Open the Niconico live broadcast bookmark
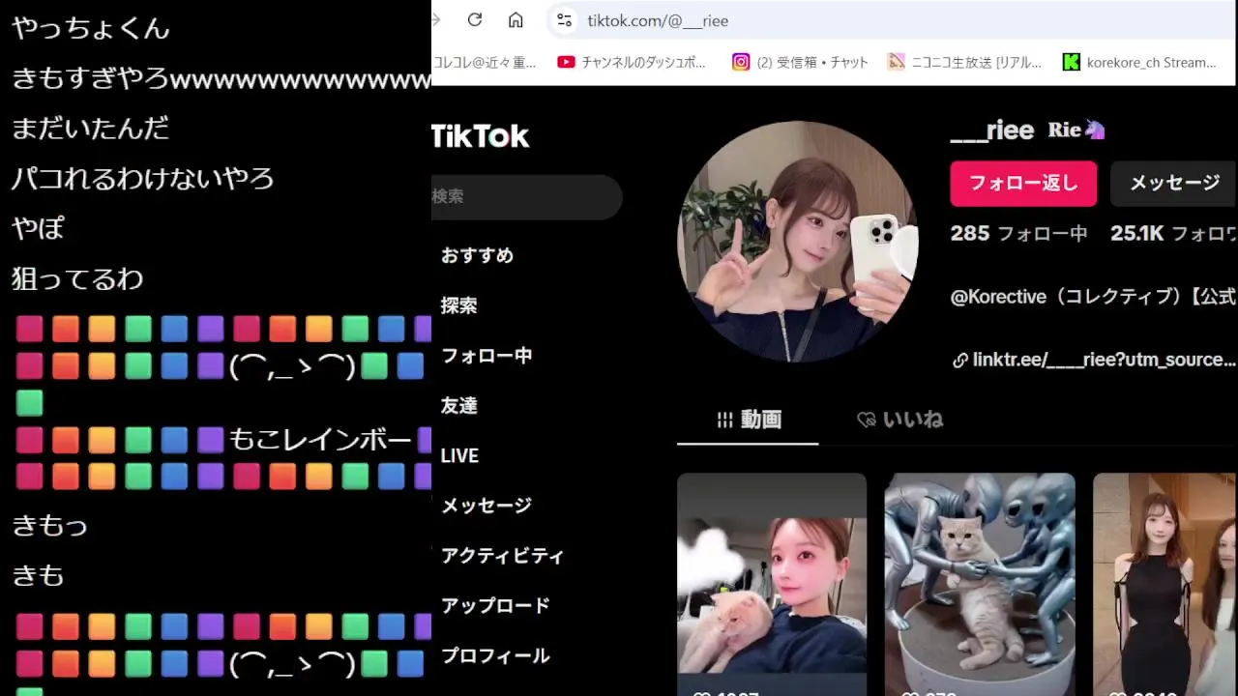 [x=963, y=62]
